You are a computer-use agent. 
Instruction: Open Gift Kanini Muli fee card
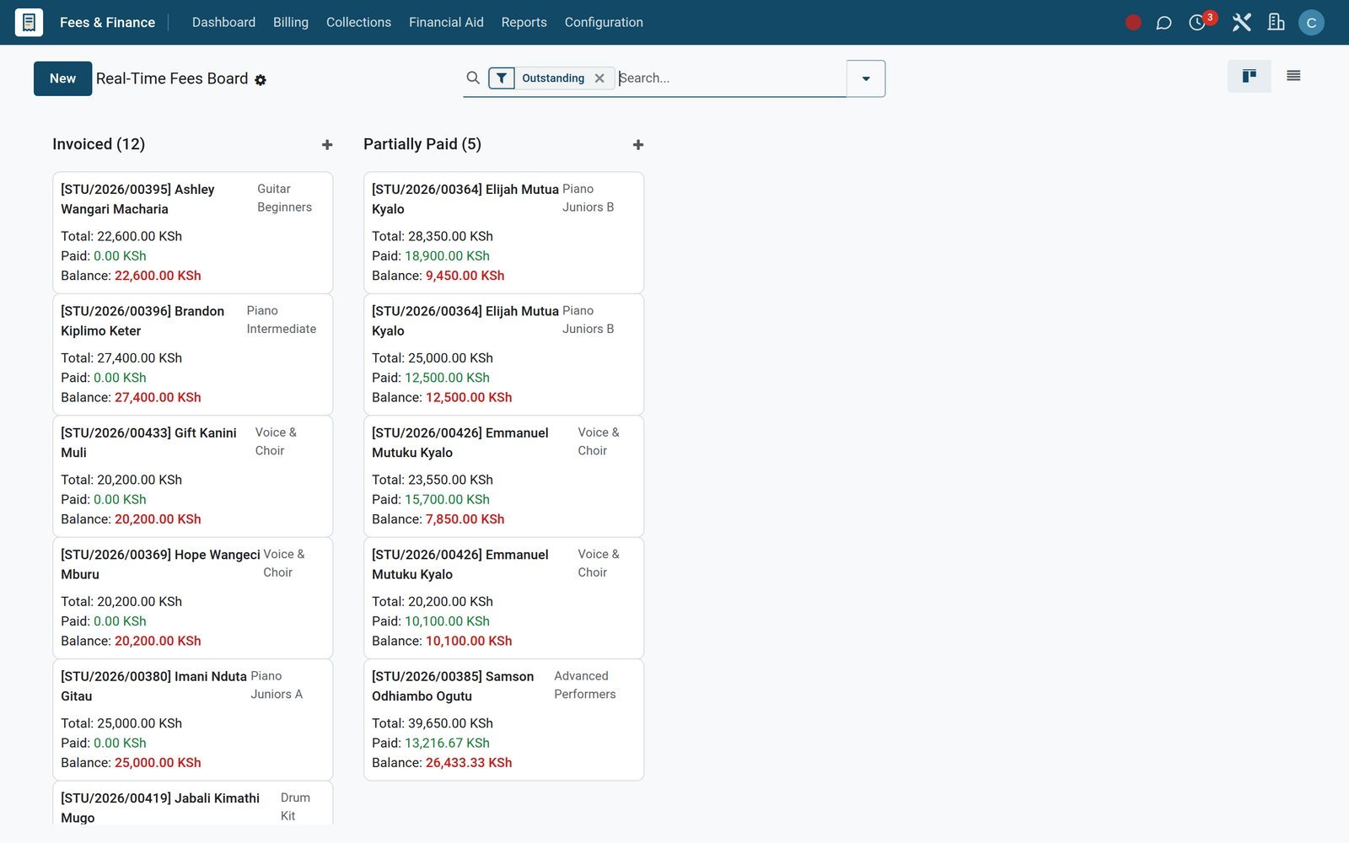pyautogui.click(x=192, y=476)
